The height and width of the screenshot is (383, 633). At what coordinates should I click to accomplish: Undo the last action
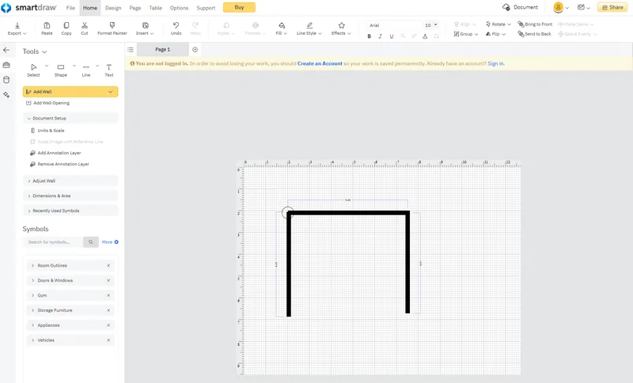point(176,28)
